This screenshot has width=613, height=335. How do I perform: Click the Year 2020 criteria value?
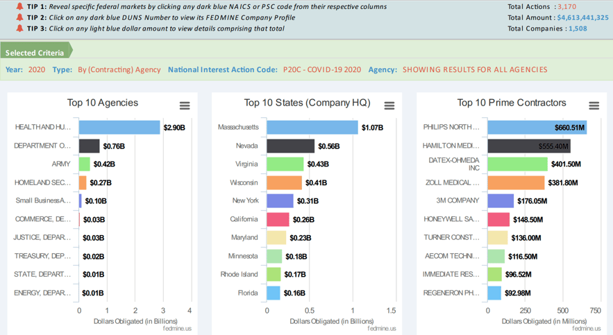click(37, 69)
